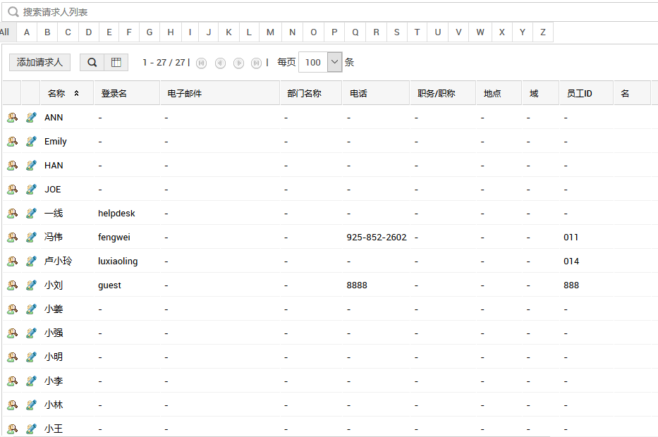Viewport: 658px width, 437px height.
Task: Click the magnifier icon in search field
Action: click(x=13, y=12)
